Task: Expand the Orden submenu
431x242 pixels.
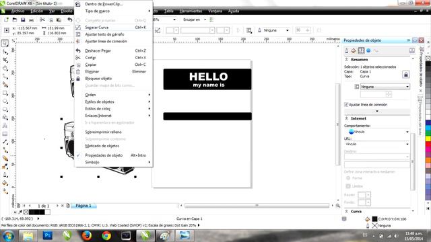Action: pyautogui.click(x=114, y=95)
